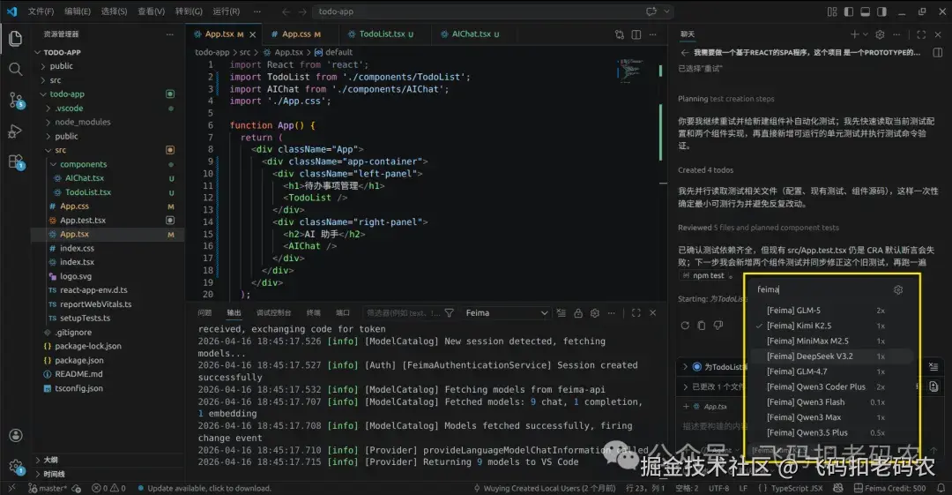Switch to the 问题 panel tab

pos(205,312)
